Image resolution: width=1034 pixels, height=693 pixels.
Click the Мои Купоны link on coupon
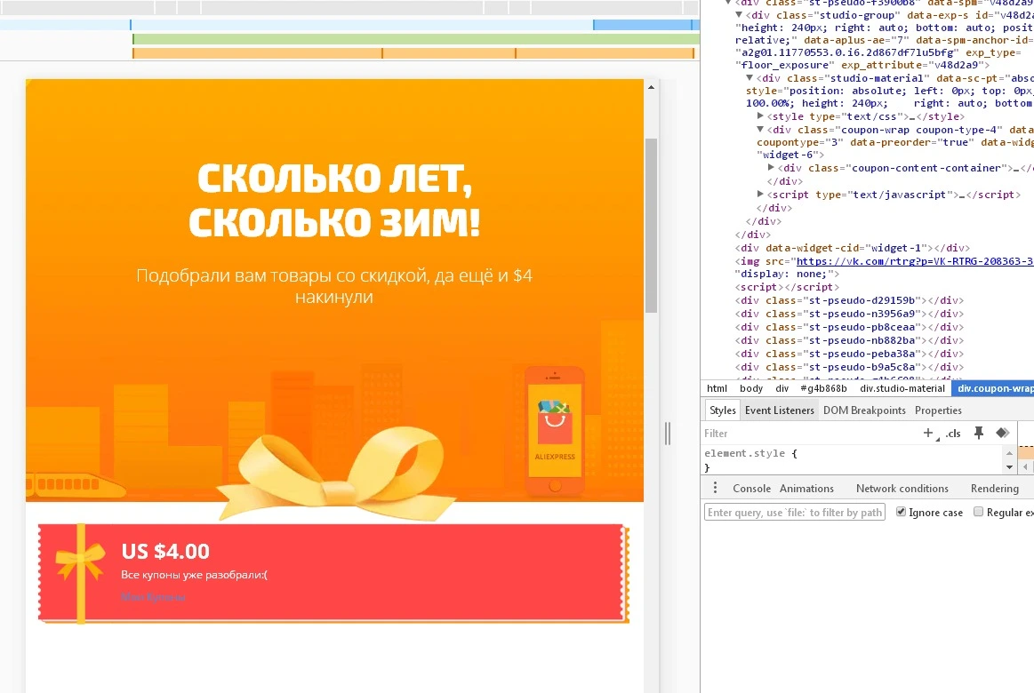click(153, 597)
